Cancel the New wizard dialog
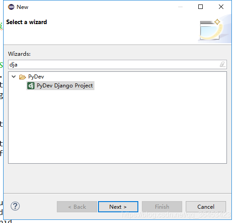This screenshot has width=235, height=223. click(206, 206)
